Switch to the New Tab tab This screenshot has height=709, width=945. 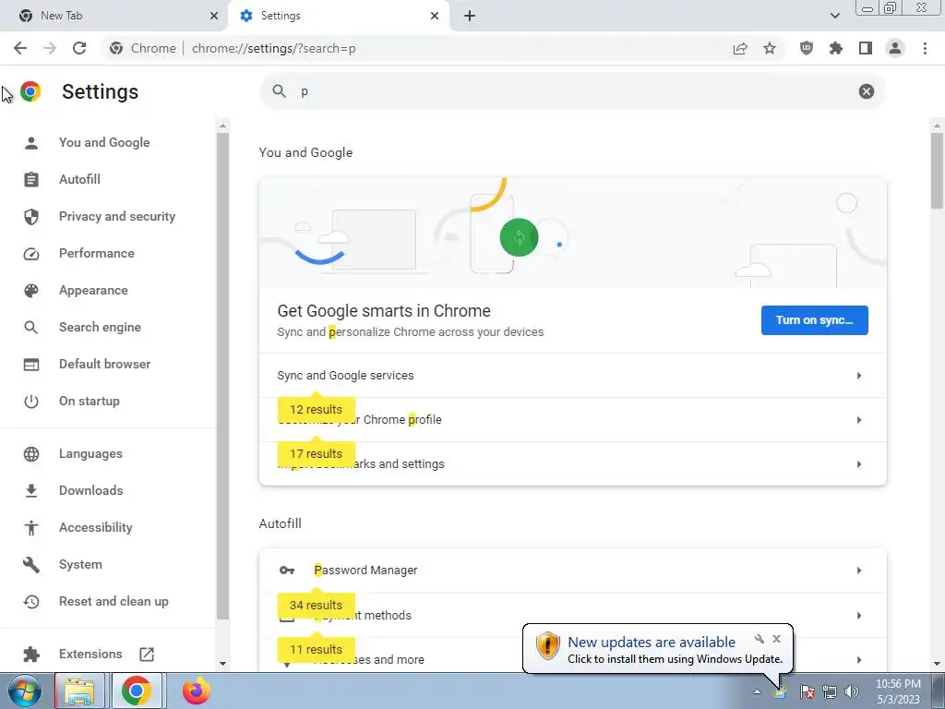tap(114, 16)
